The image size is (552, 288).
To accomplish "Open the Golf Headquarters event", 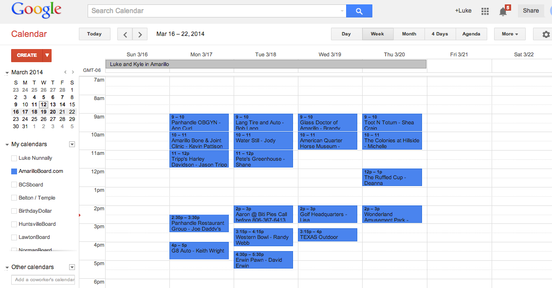I will [328, 214].
